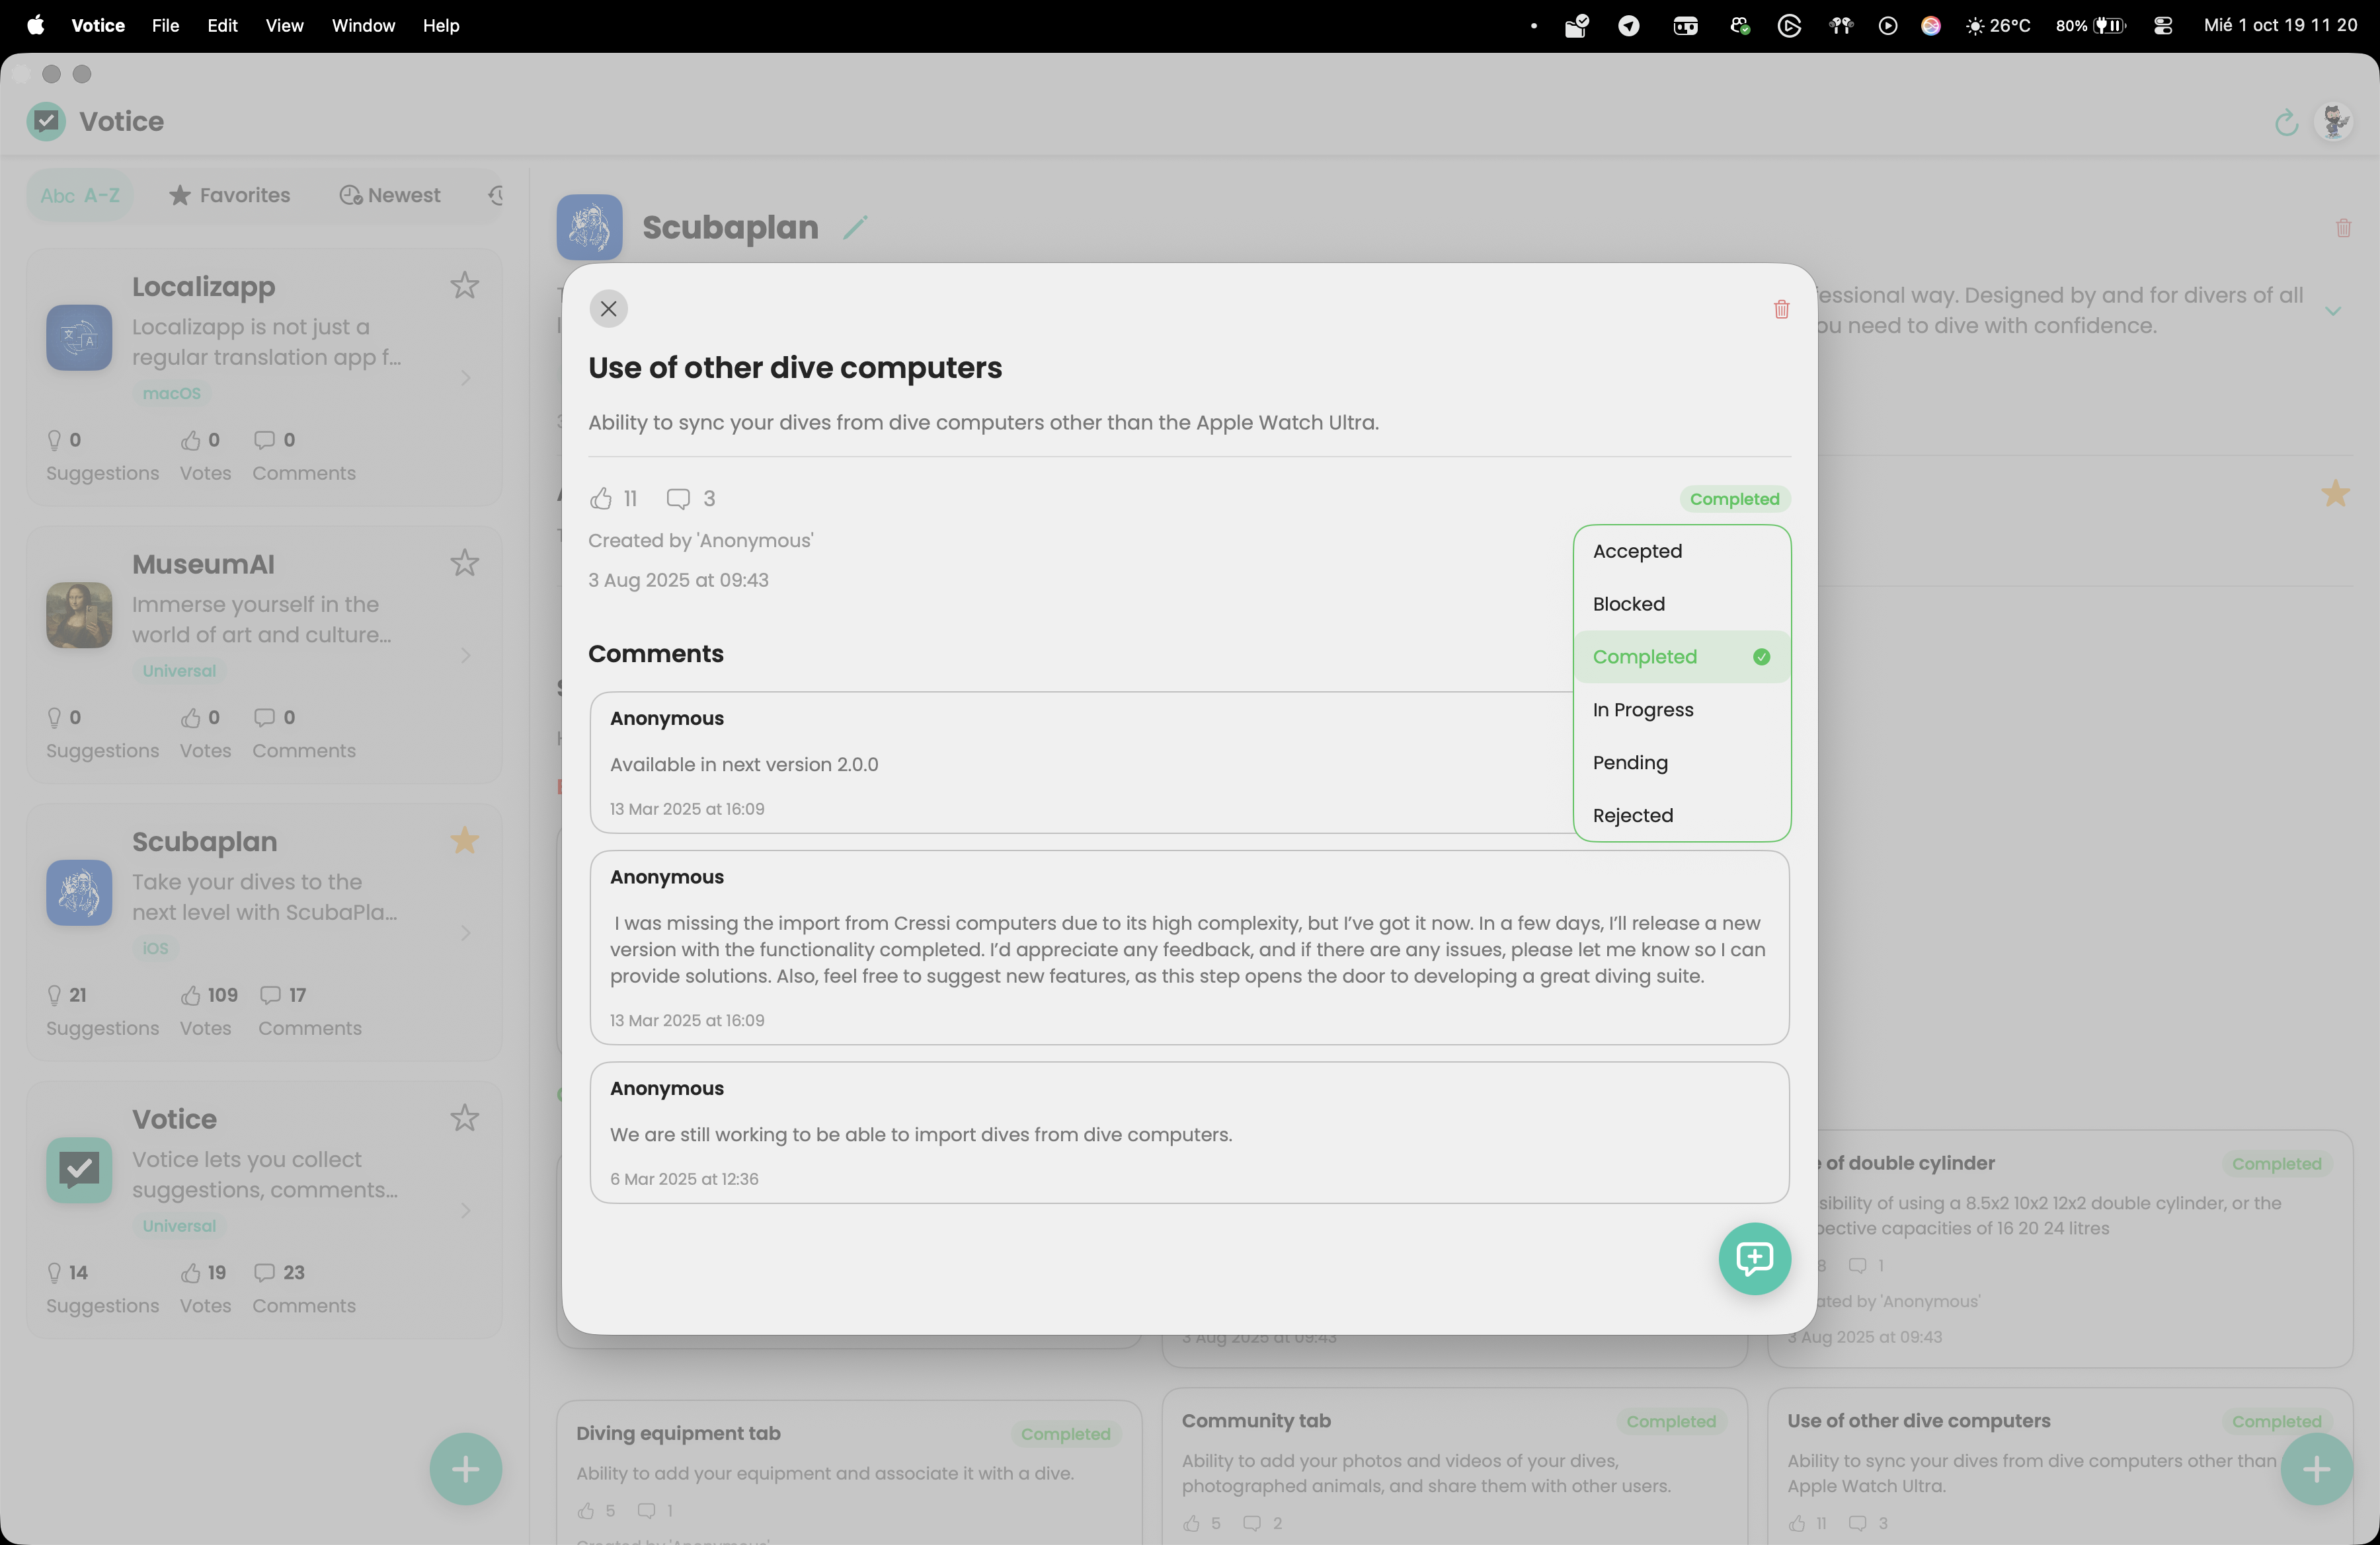
Task: Click the refresh icon in header
Action: [x=2286, y=122]
